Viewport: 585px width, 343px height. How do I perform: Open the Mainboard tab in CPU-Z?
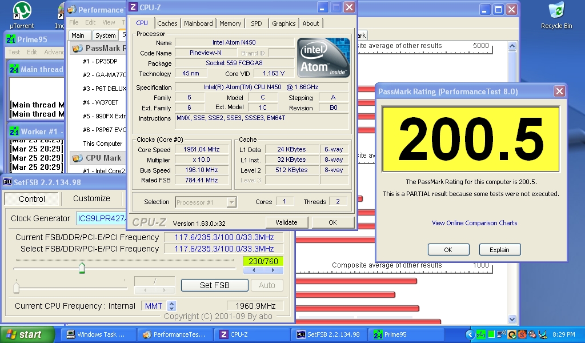pyautogui.click(x=198, y=23)
